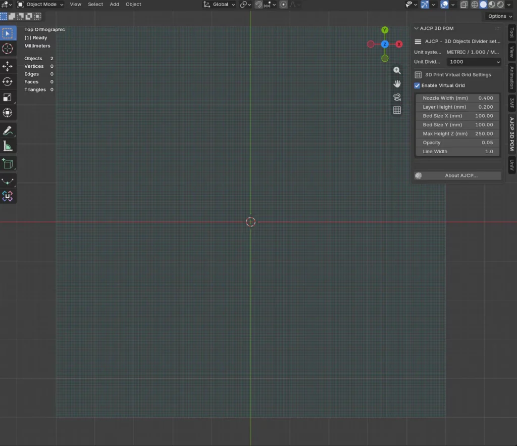This screenshot has width=517, height=446.
Task: Switch to the UniV sidebar tab
Action: pyautogui.click(x=512, y=165)
